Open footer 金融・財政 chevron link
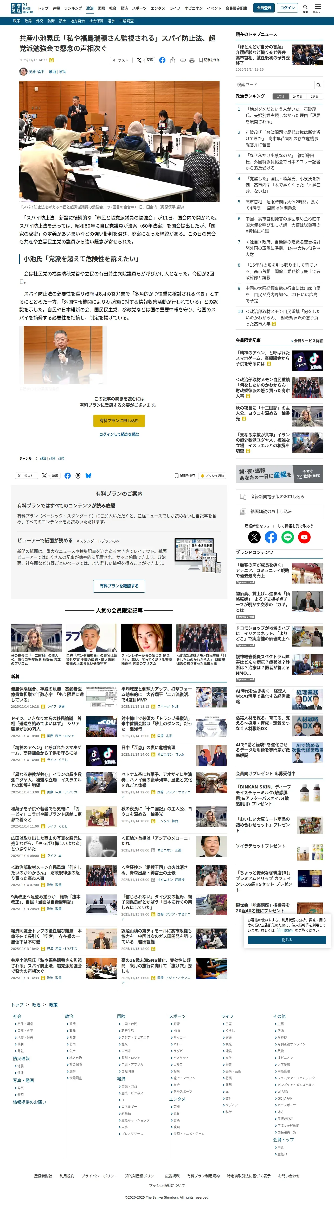The height and width of the screenshot is (1216, 334). pyautogui.click(x=128, y=1086)
